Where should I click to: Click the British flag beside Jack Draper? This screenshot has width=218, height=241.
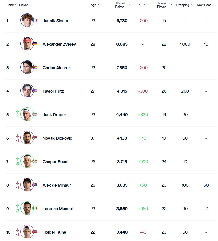point(35,114)
